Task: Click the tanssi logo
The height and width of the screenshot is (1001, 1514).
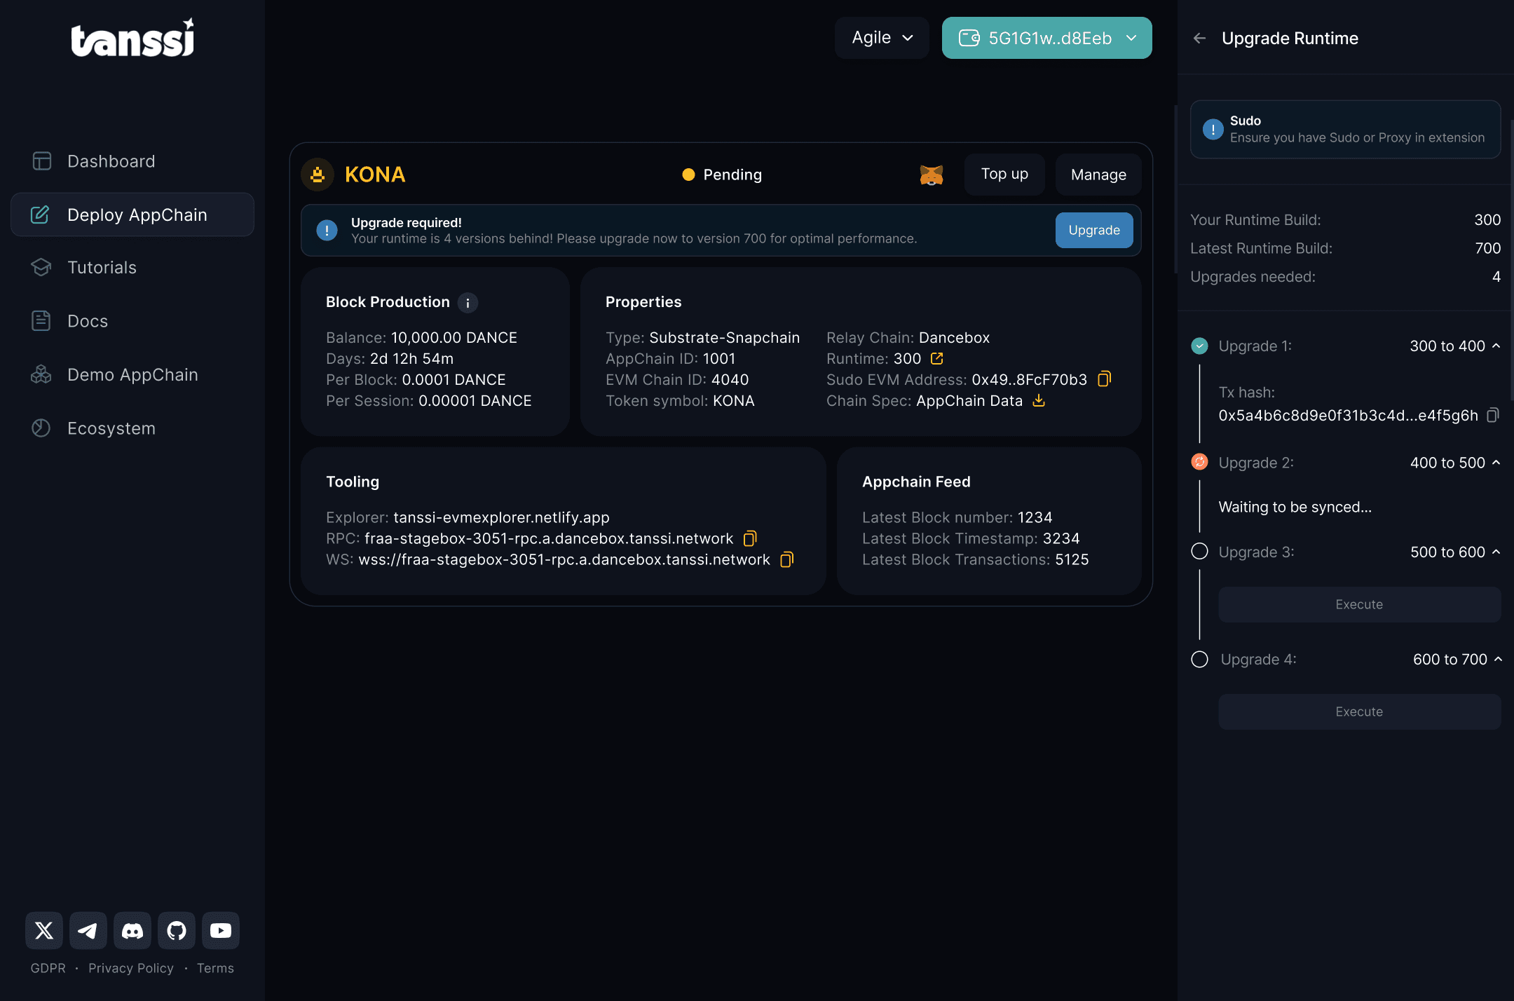Action: click(x=132, y=37)
